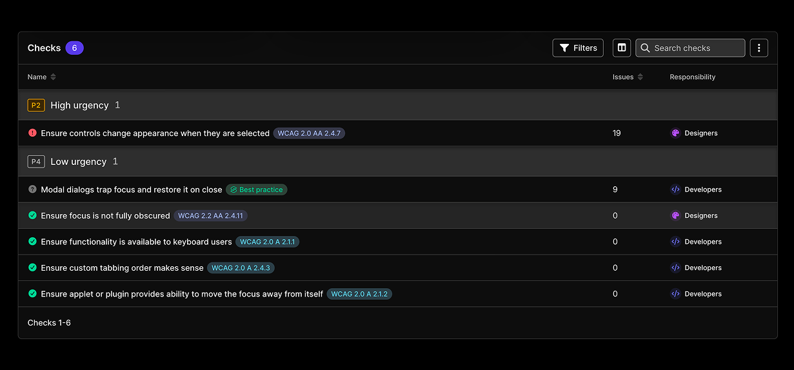Click Developers code icon in modal dialogs row
This screenshot has width=794, height=370.
(675, 190)
